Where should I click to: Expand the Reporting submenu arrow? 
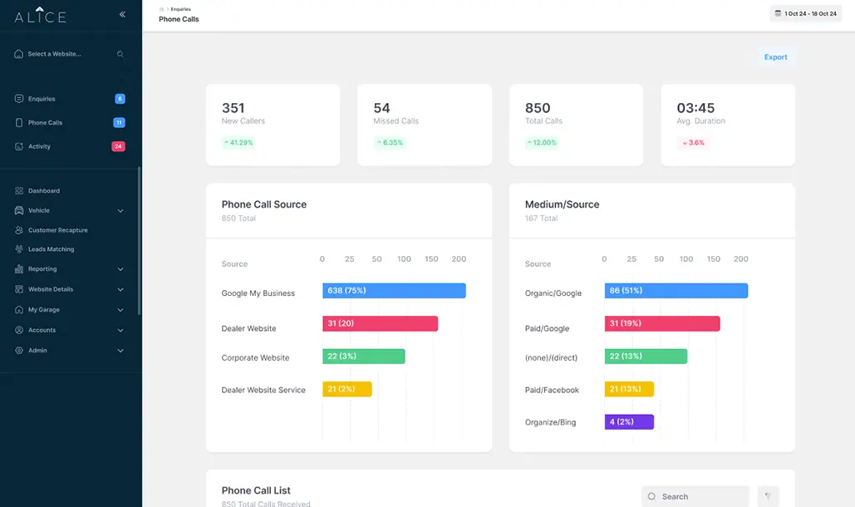[120, 269]
